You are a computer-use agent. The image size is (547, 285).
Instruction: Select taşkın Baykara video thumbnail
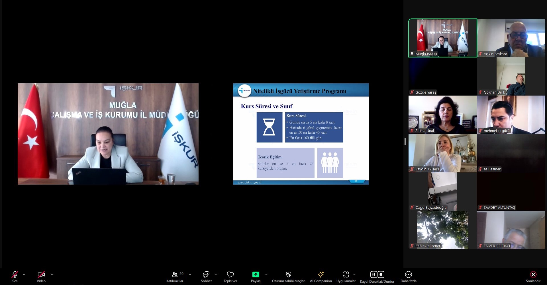pos(511,38)
